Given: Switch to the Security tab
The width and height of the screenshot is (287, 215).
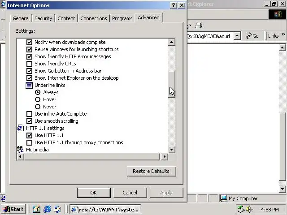Looking at the screenshot, I should (43, 18).
